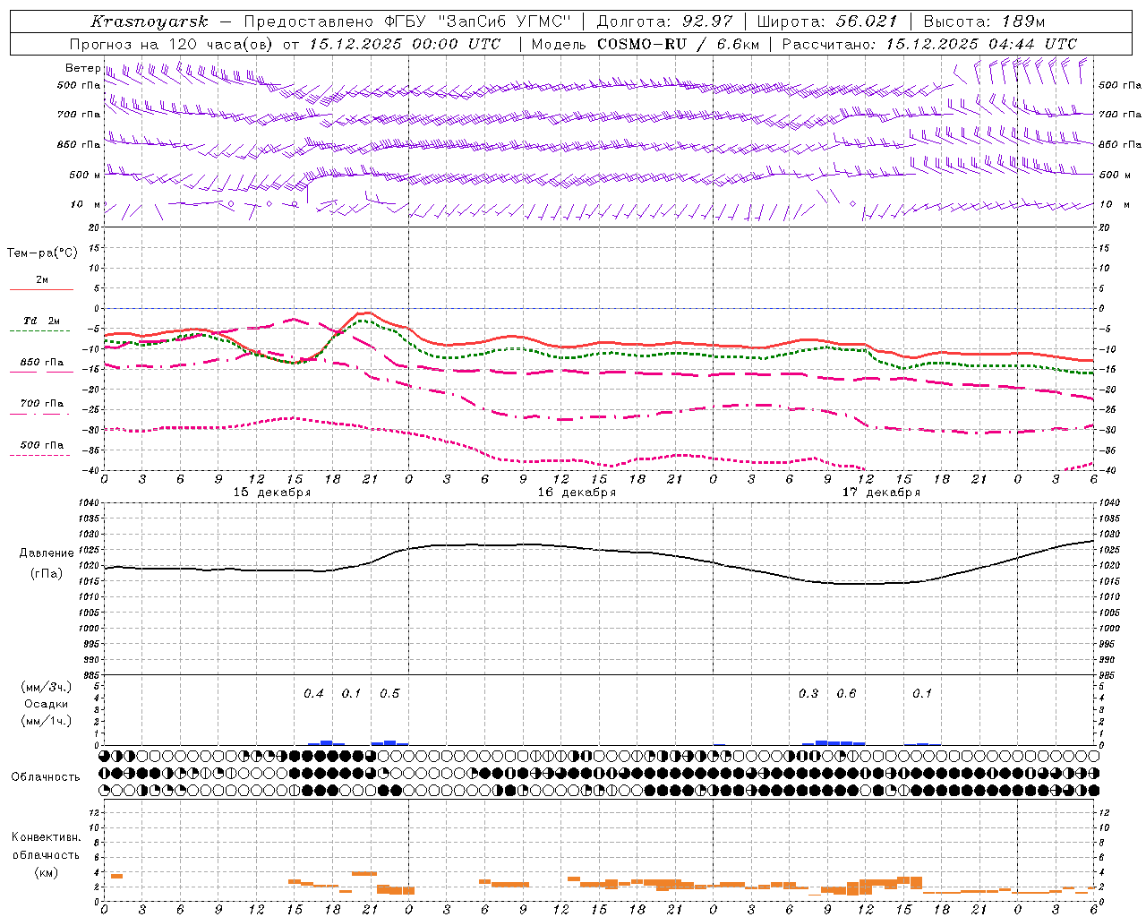Click the 0.3 precipitation value
This screenshot has width=1146, height=917.
pyautogui.click(x=808, y=693)
